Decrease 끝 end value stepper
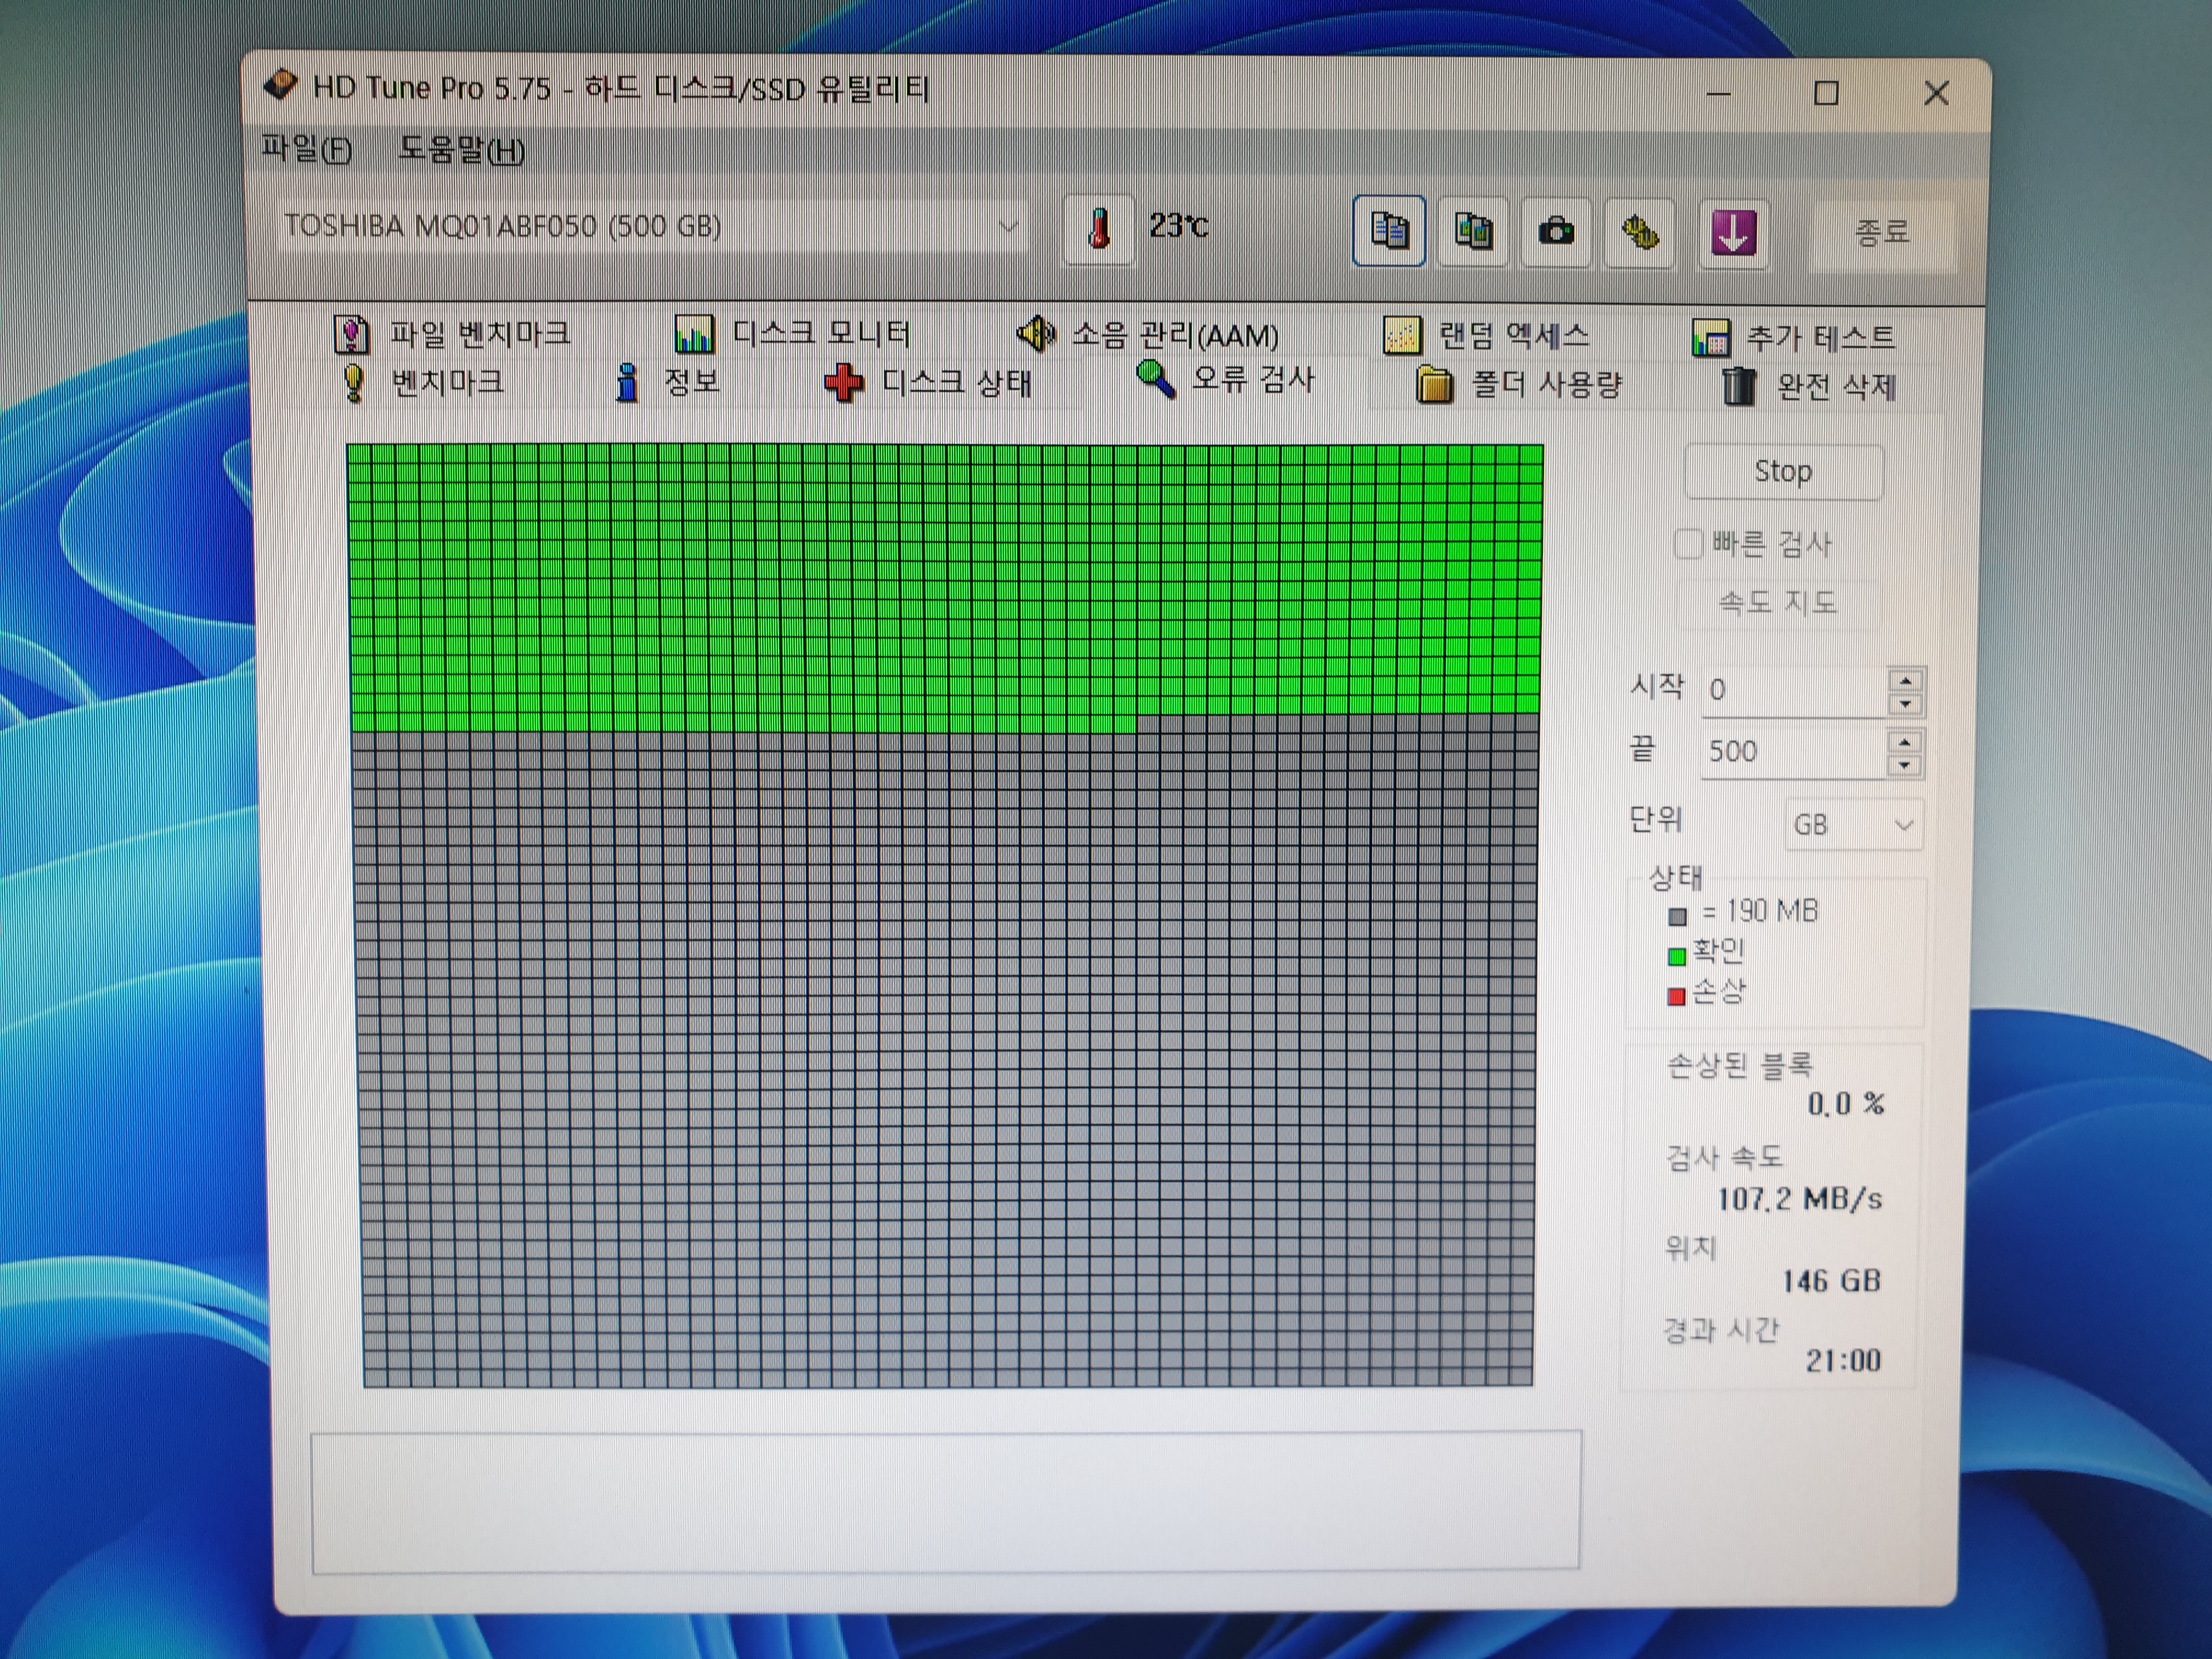Image resolution: width=2212 pixels, height=1659 pixels. 1905,766
